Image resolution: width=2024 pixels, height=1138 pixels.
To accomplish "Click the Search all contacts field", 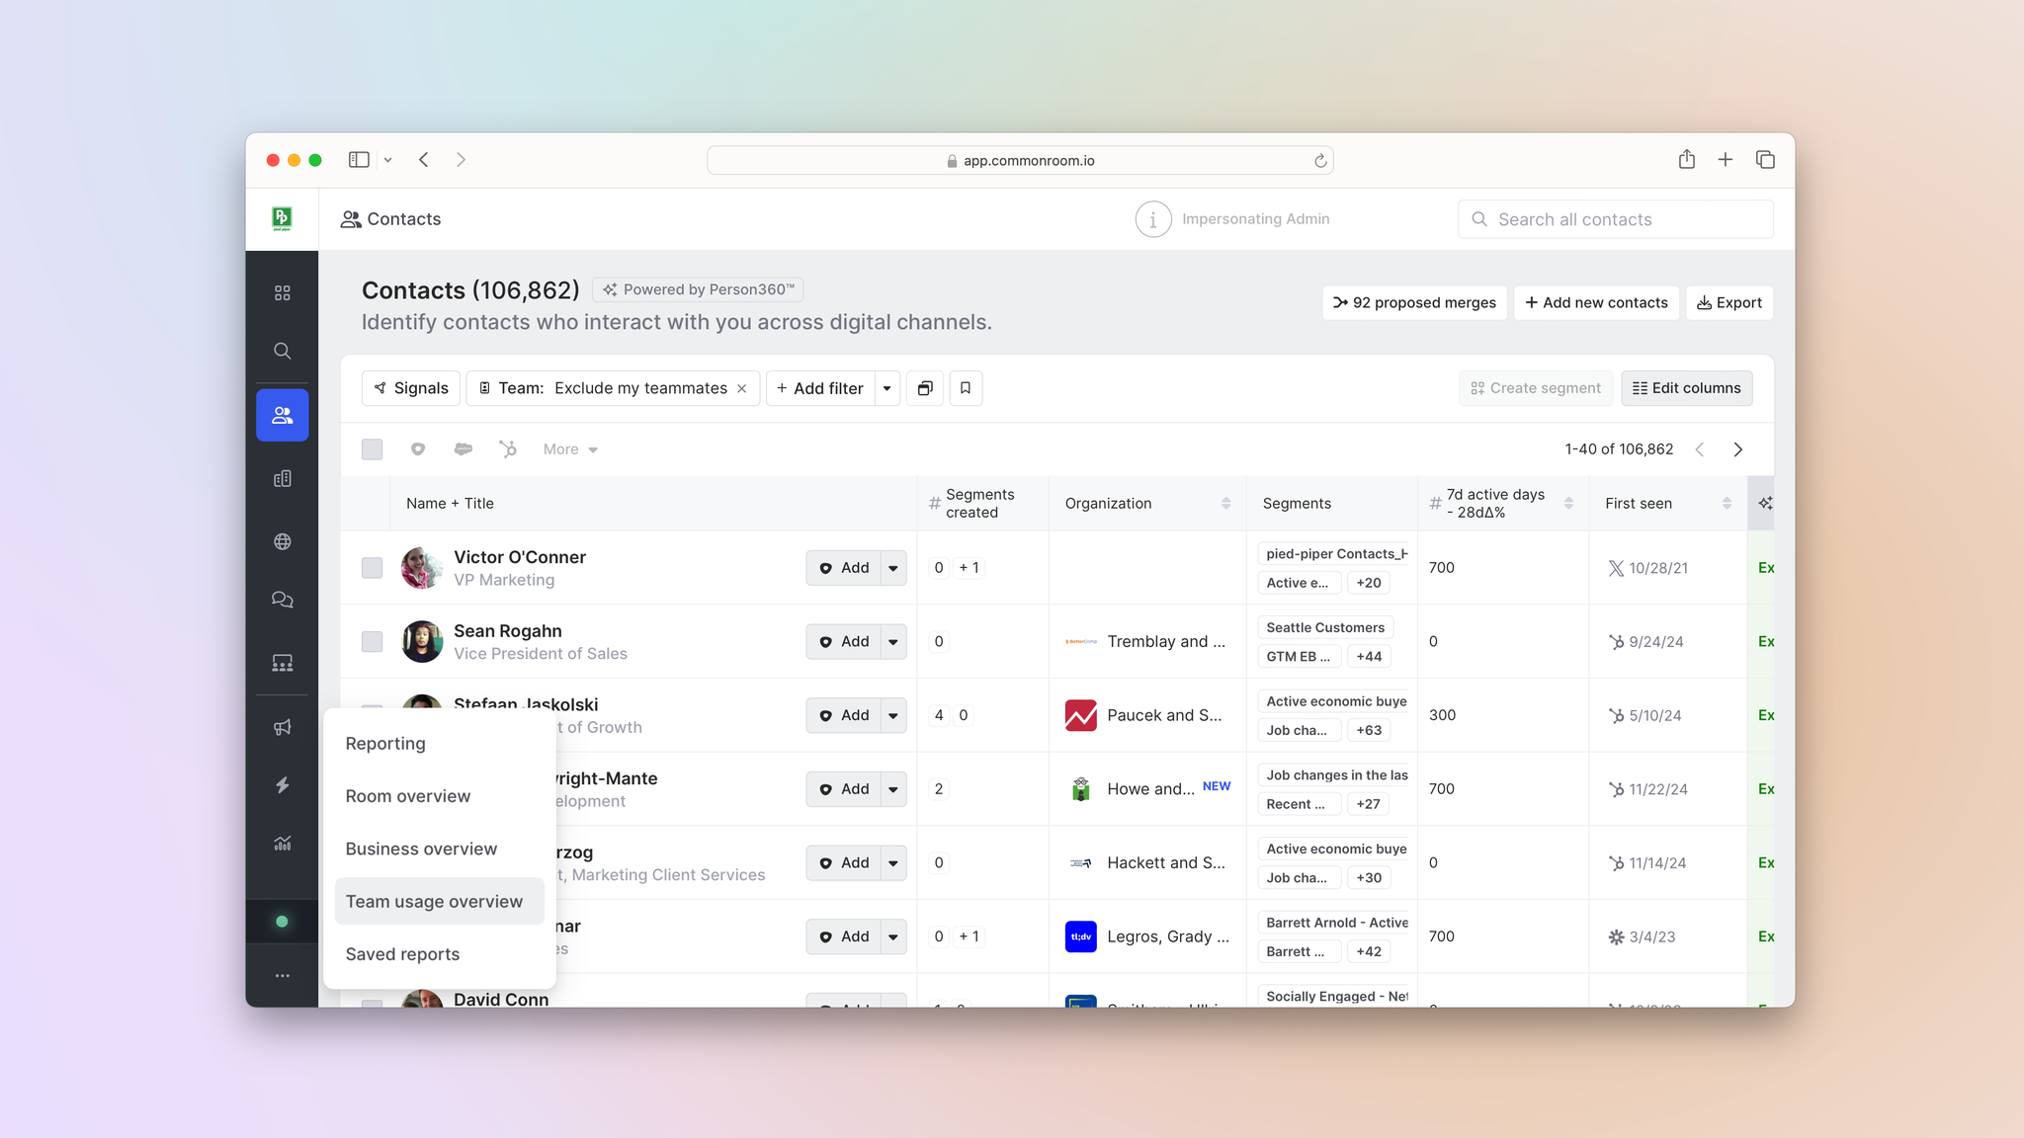I will click(1616, 219).
